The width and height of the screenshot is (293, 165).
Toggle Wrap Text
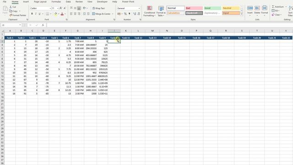click(98, 8)
